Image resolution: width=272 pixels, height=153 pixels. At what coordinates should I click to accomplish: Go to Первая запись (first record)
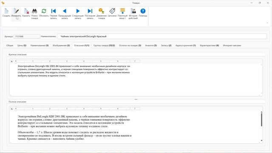pos(54,11)
